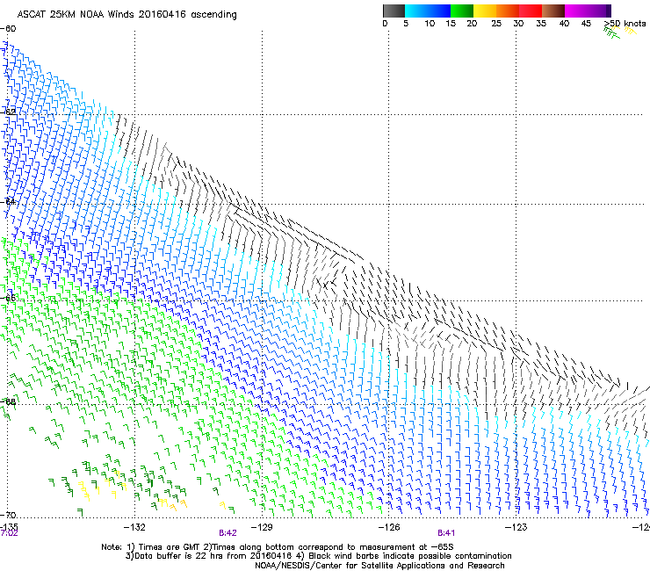Click the '-68' latitude axis label
The height and width of the screenshot is (571, 650).
[x=8, y=401]
